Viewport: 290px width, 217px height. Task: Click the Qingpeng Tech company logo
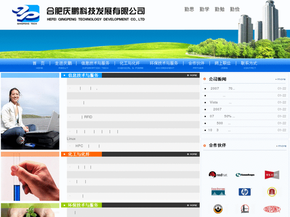(26, 15)
